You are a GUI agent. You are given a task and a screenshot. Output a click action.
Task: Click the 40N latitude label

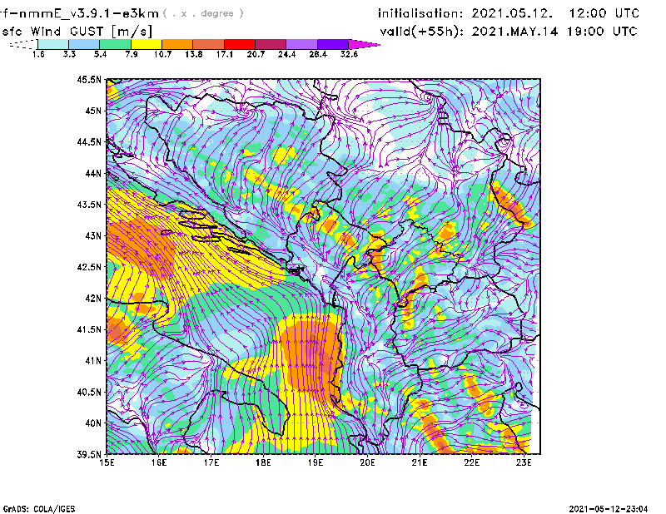point(93,423)
